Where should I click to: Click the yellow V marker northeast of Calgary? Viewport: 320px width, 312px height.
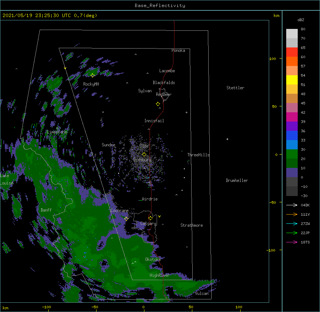159,216
